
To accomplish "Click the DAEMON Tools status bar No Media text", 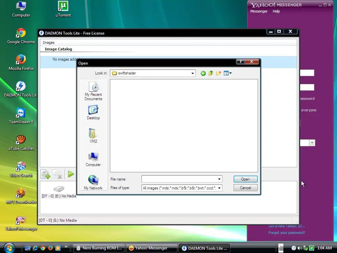I will pos(58,220).
